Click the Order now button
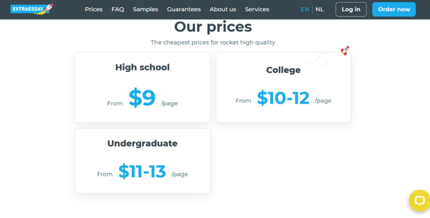This screenshot has width=430, height=218. [x=394, y=9]
